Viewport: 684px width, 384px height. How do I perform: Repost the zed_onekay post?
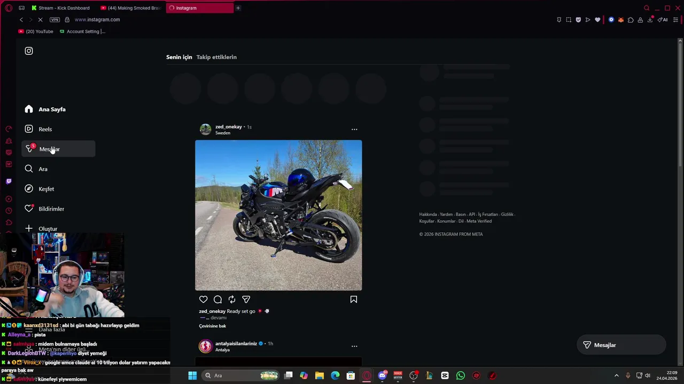pos(232,300)
